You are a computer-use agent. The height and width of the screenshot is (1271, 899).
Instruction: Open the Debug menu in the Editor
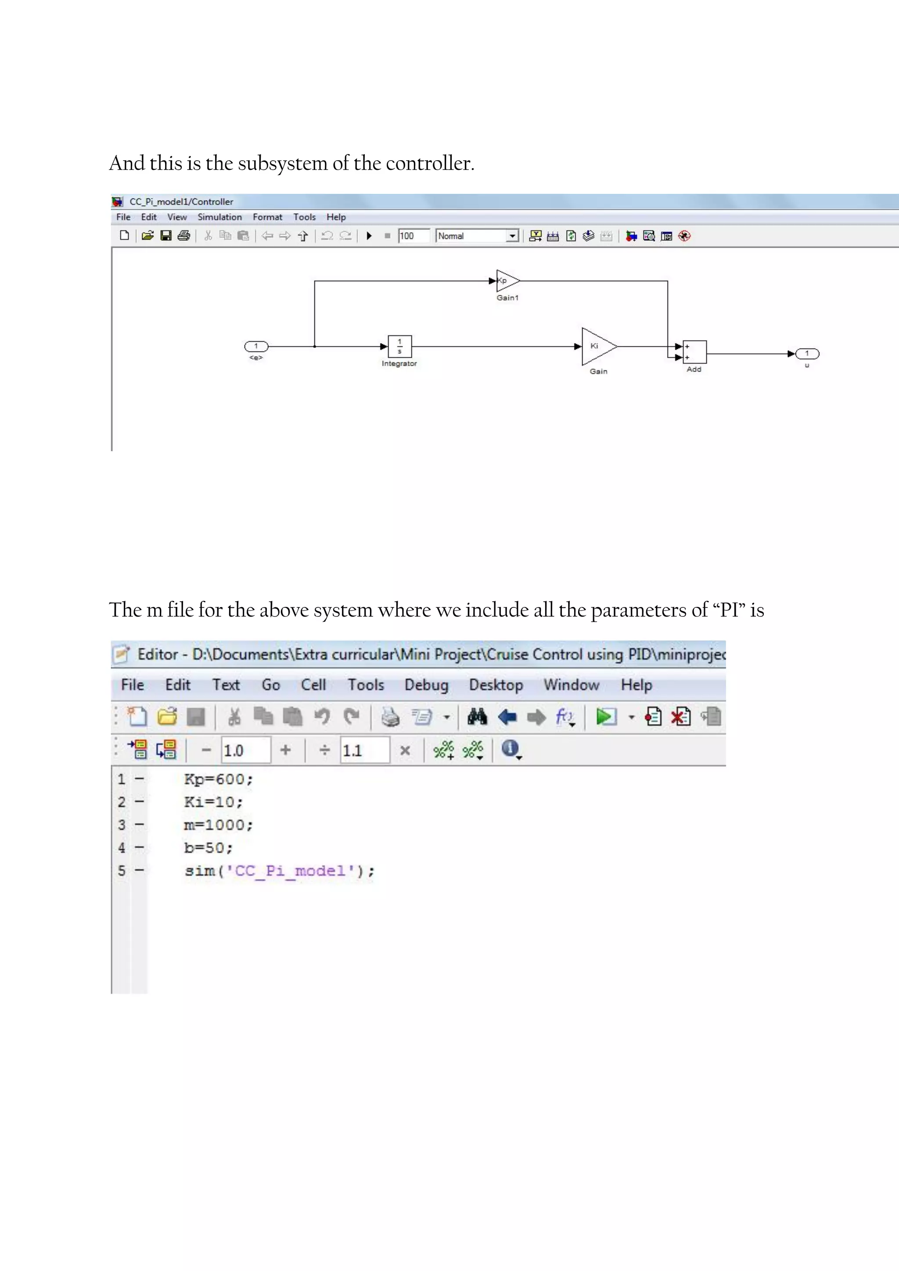(426, 685)
